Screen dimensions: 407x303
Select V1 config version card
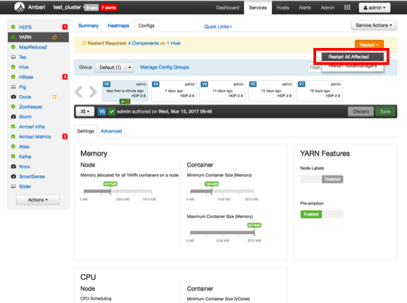319,91
